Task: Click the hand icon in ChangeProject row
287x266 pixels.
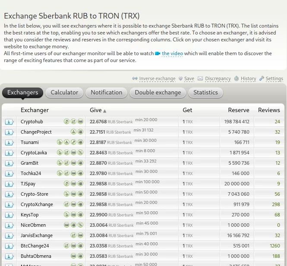Action: pos(80,132)
